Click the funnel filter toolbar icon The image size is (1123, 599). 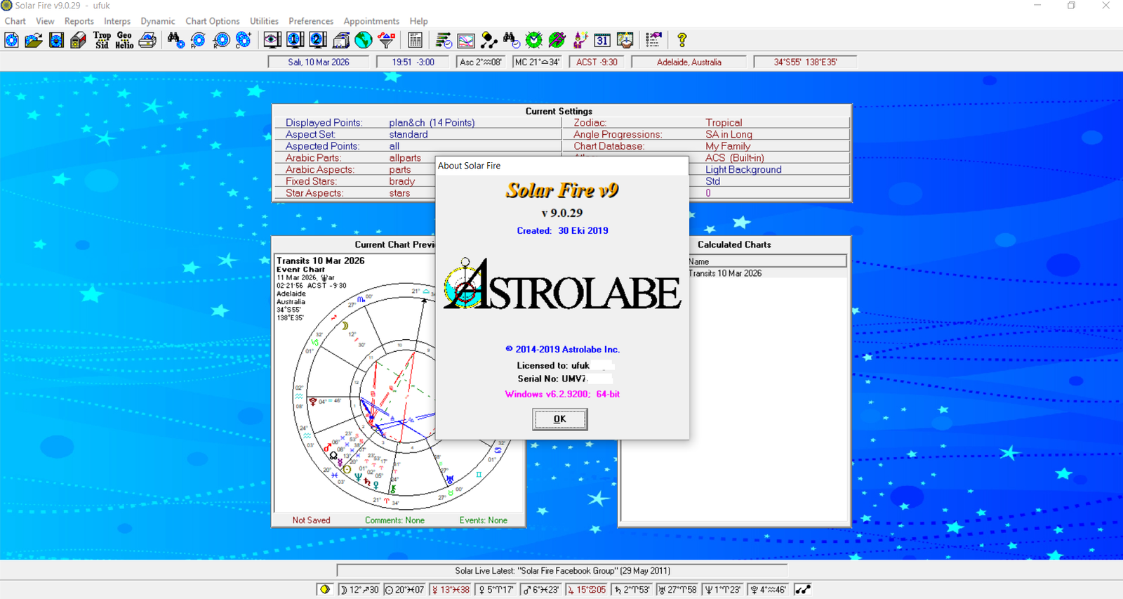pos(386,40)
